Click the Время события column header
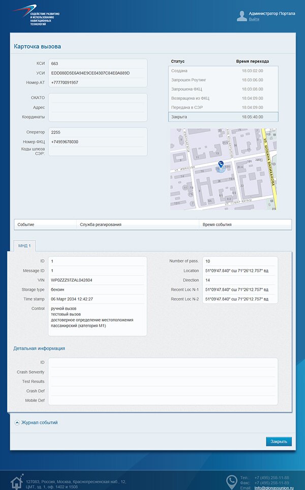Image resolution: width=305 pixels, height=490 pixels. [245, 225]
